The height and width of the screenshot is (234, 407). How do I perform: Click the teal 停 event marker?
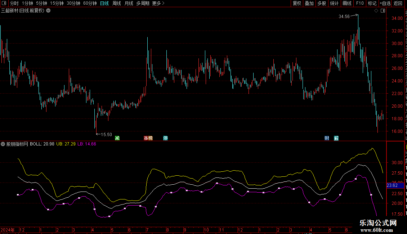[165, 138]
